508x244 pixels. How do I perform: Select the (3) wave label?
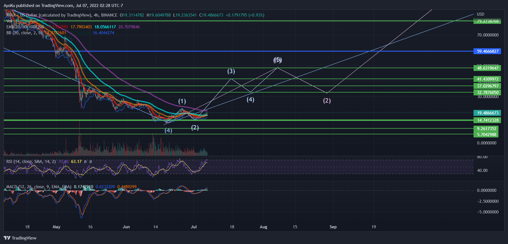[231, 71]
